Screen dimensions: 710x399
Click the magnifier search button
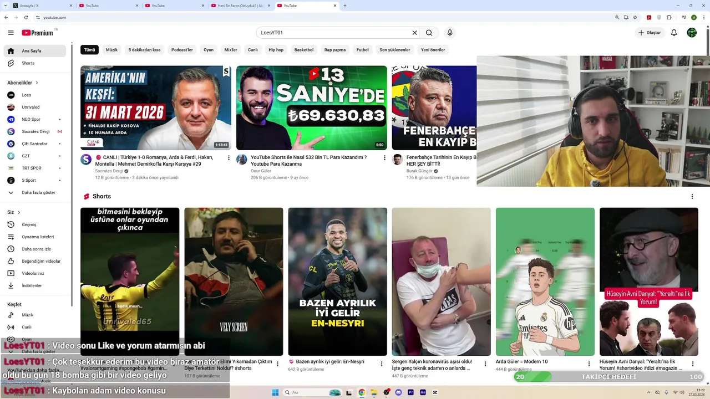click(x=429, y=33)
